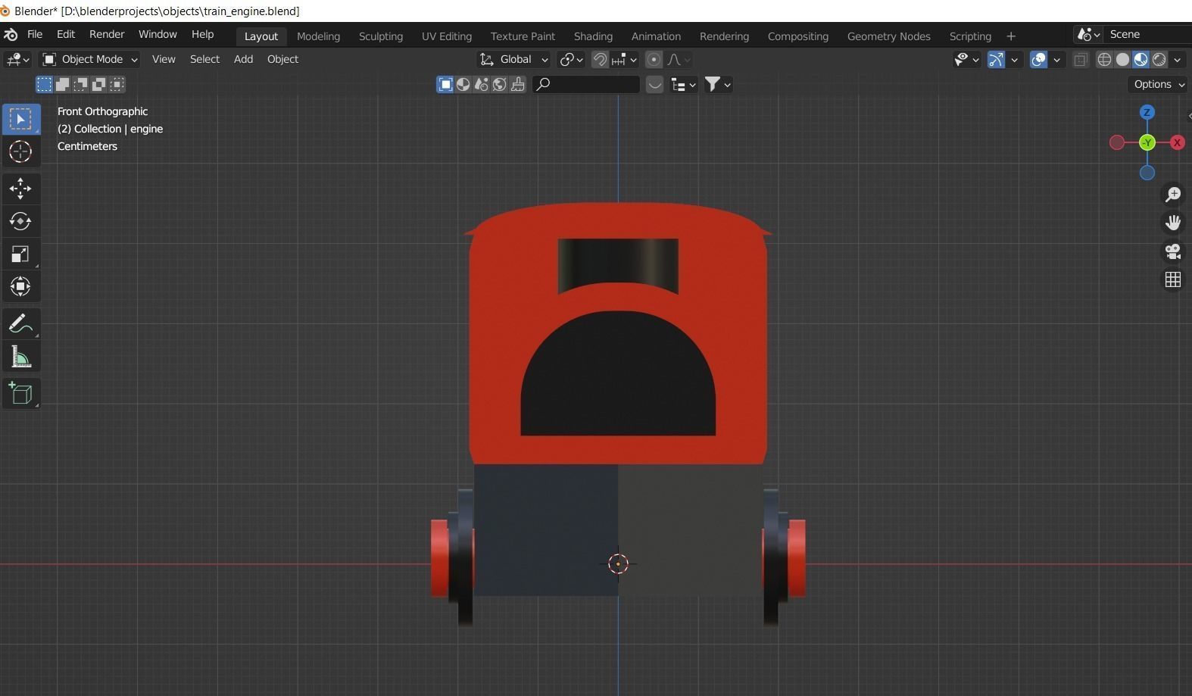Activate the Measure tool
Screen dimensions: 1192x696
pyautogui.click(x=20, y=357)
